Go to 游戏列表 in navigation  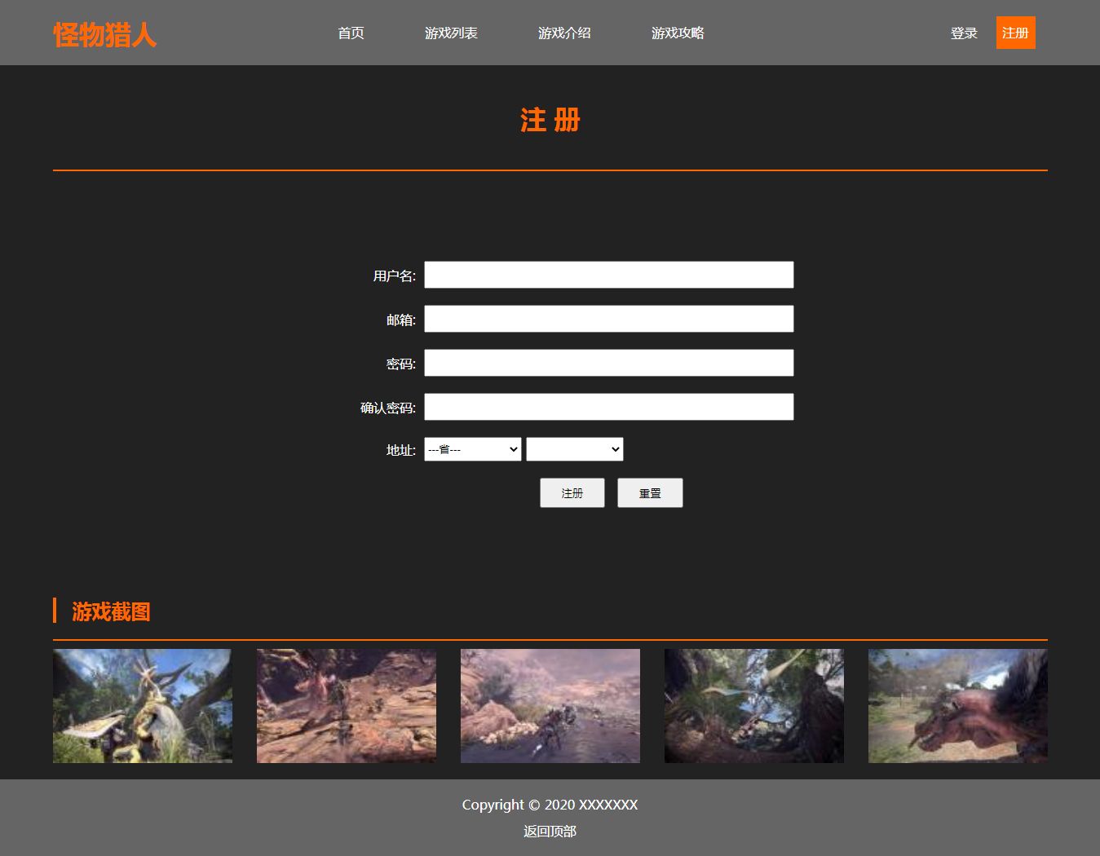click(451, 33)
